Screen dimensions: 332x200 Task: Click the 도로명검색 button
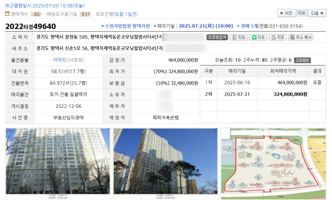tap(217, 37)
